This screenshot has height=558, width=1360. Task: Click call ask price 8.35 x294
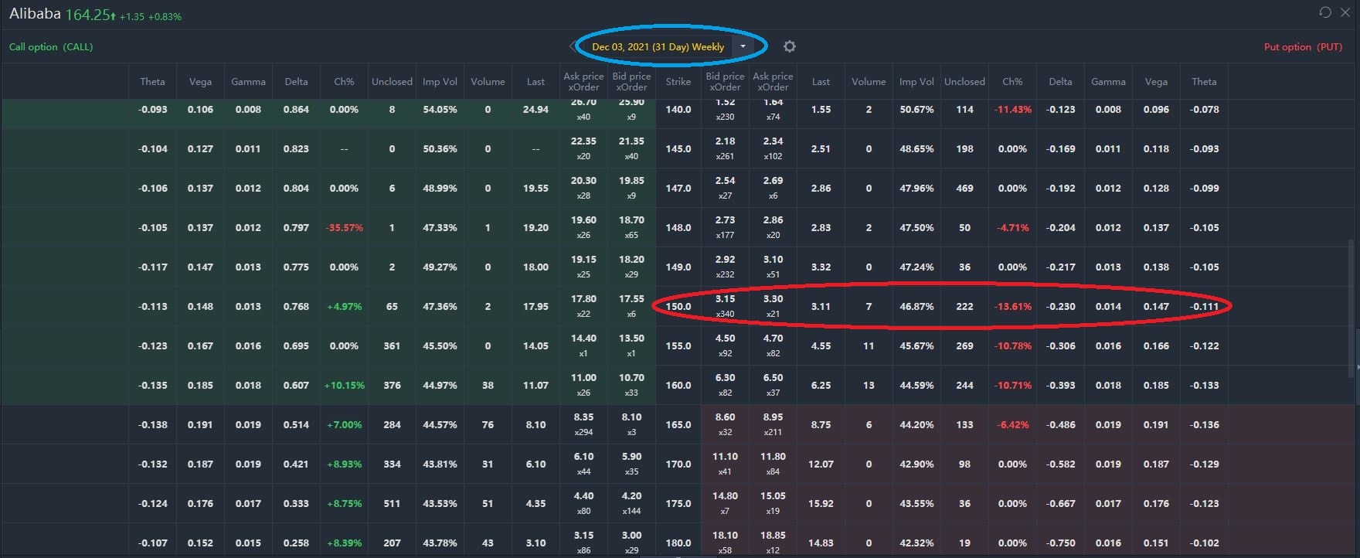pyautogui.click(x=583, y=424)
